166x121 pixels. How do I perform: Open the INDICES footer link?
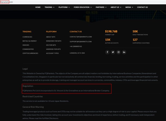point(26,45)
